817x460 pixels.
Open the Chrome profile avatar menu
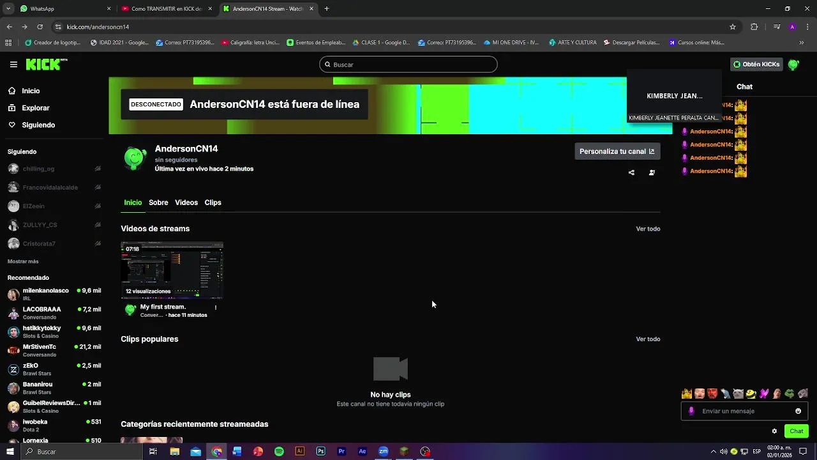pos(792,27)
